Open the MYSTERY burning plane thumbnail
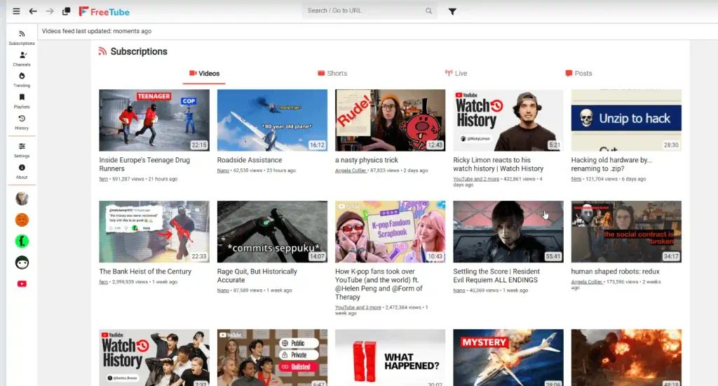The height and width of the screenshot is (386, 718). (508, 358)
